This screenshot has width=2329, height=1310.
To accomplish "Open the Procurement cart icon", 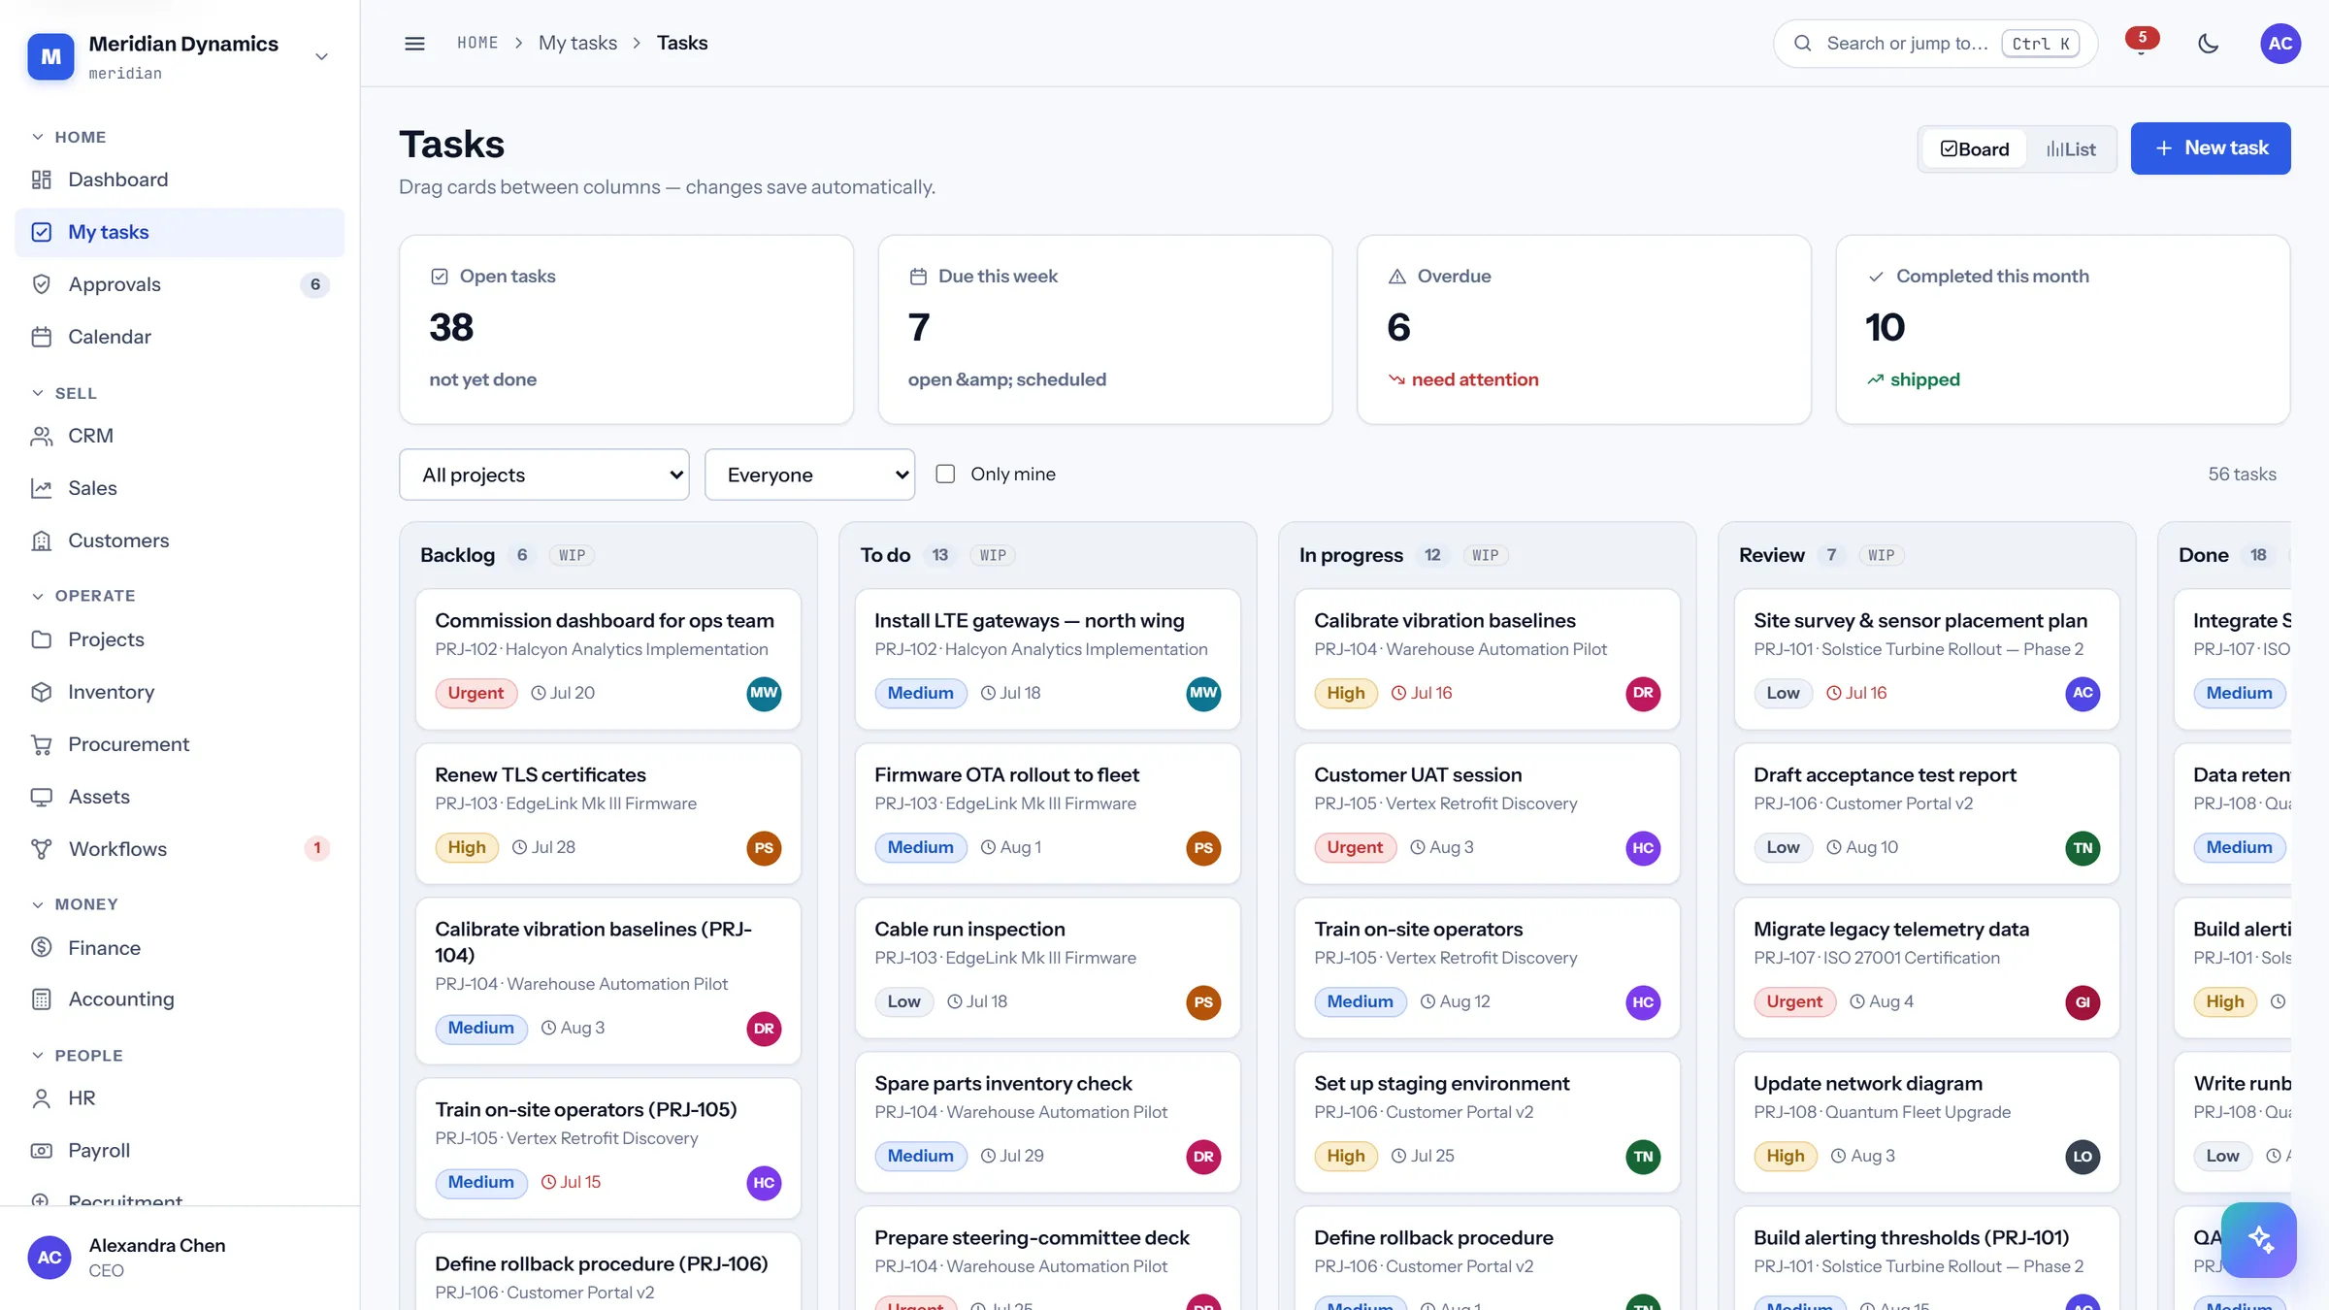I will [41, 744].
